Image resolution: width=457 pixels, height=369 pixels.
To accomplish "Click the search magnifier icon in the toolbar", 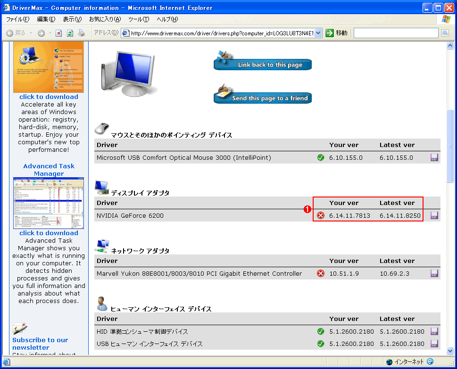I will (445, 33).
